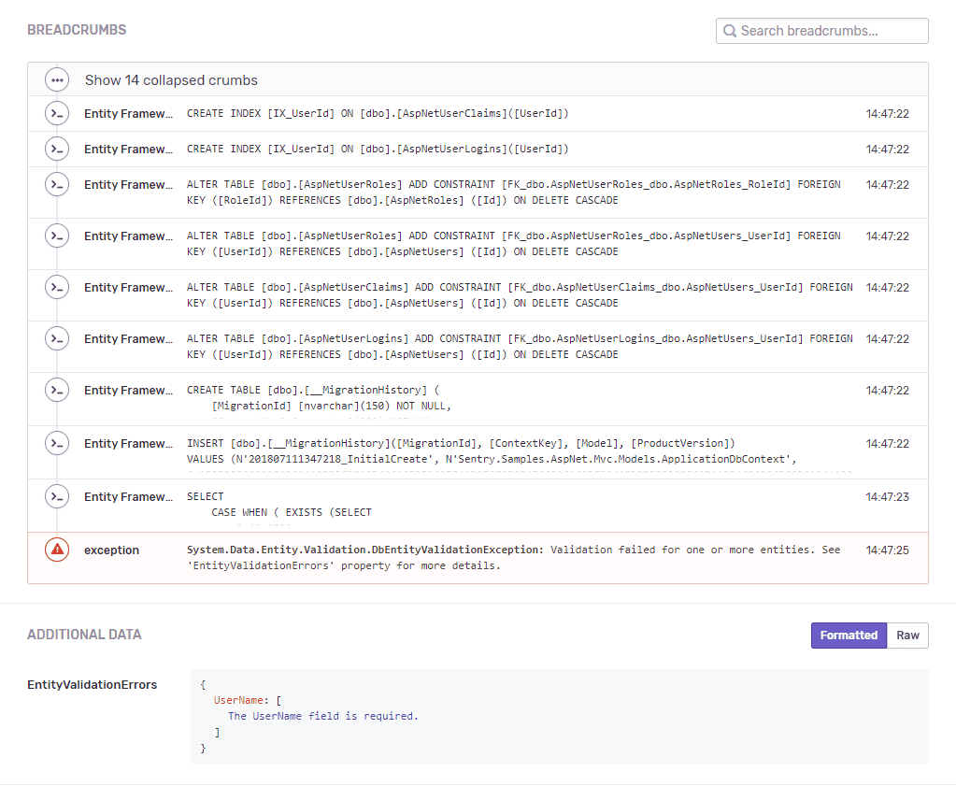The image size is (956, 786).
Task: Select the ADDITIONAL DATA section header
Action: 84,634
